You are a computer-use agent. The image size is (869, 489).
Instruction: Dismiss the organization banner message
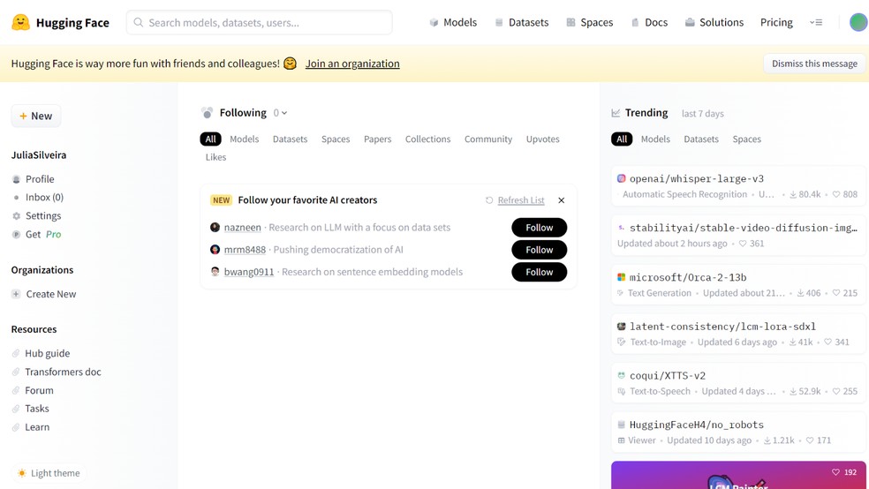click(814, 64)
